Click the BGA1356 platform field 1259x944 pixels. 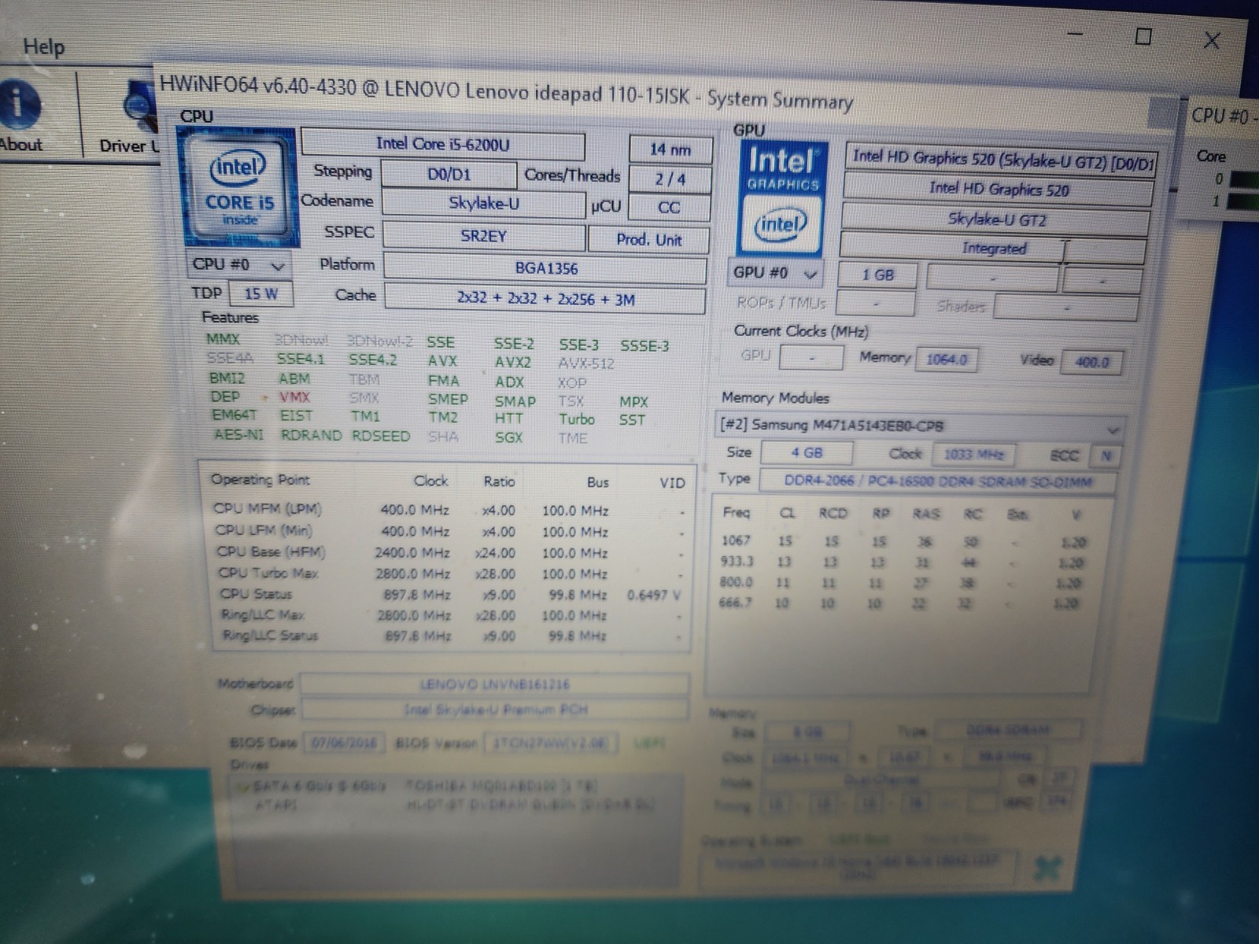(545, 268)
